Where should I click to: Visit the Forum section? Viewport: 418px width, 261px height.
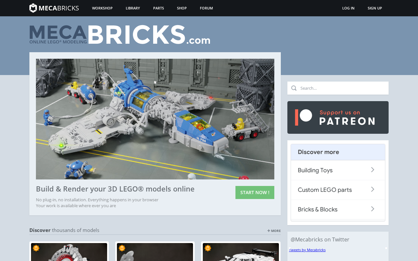(206, 8)
